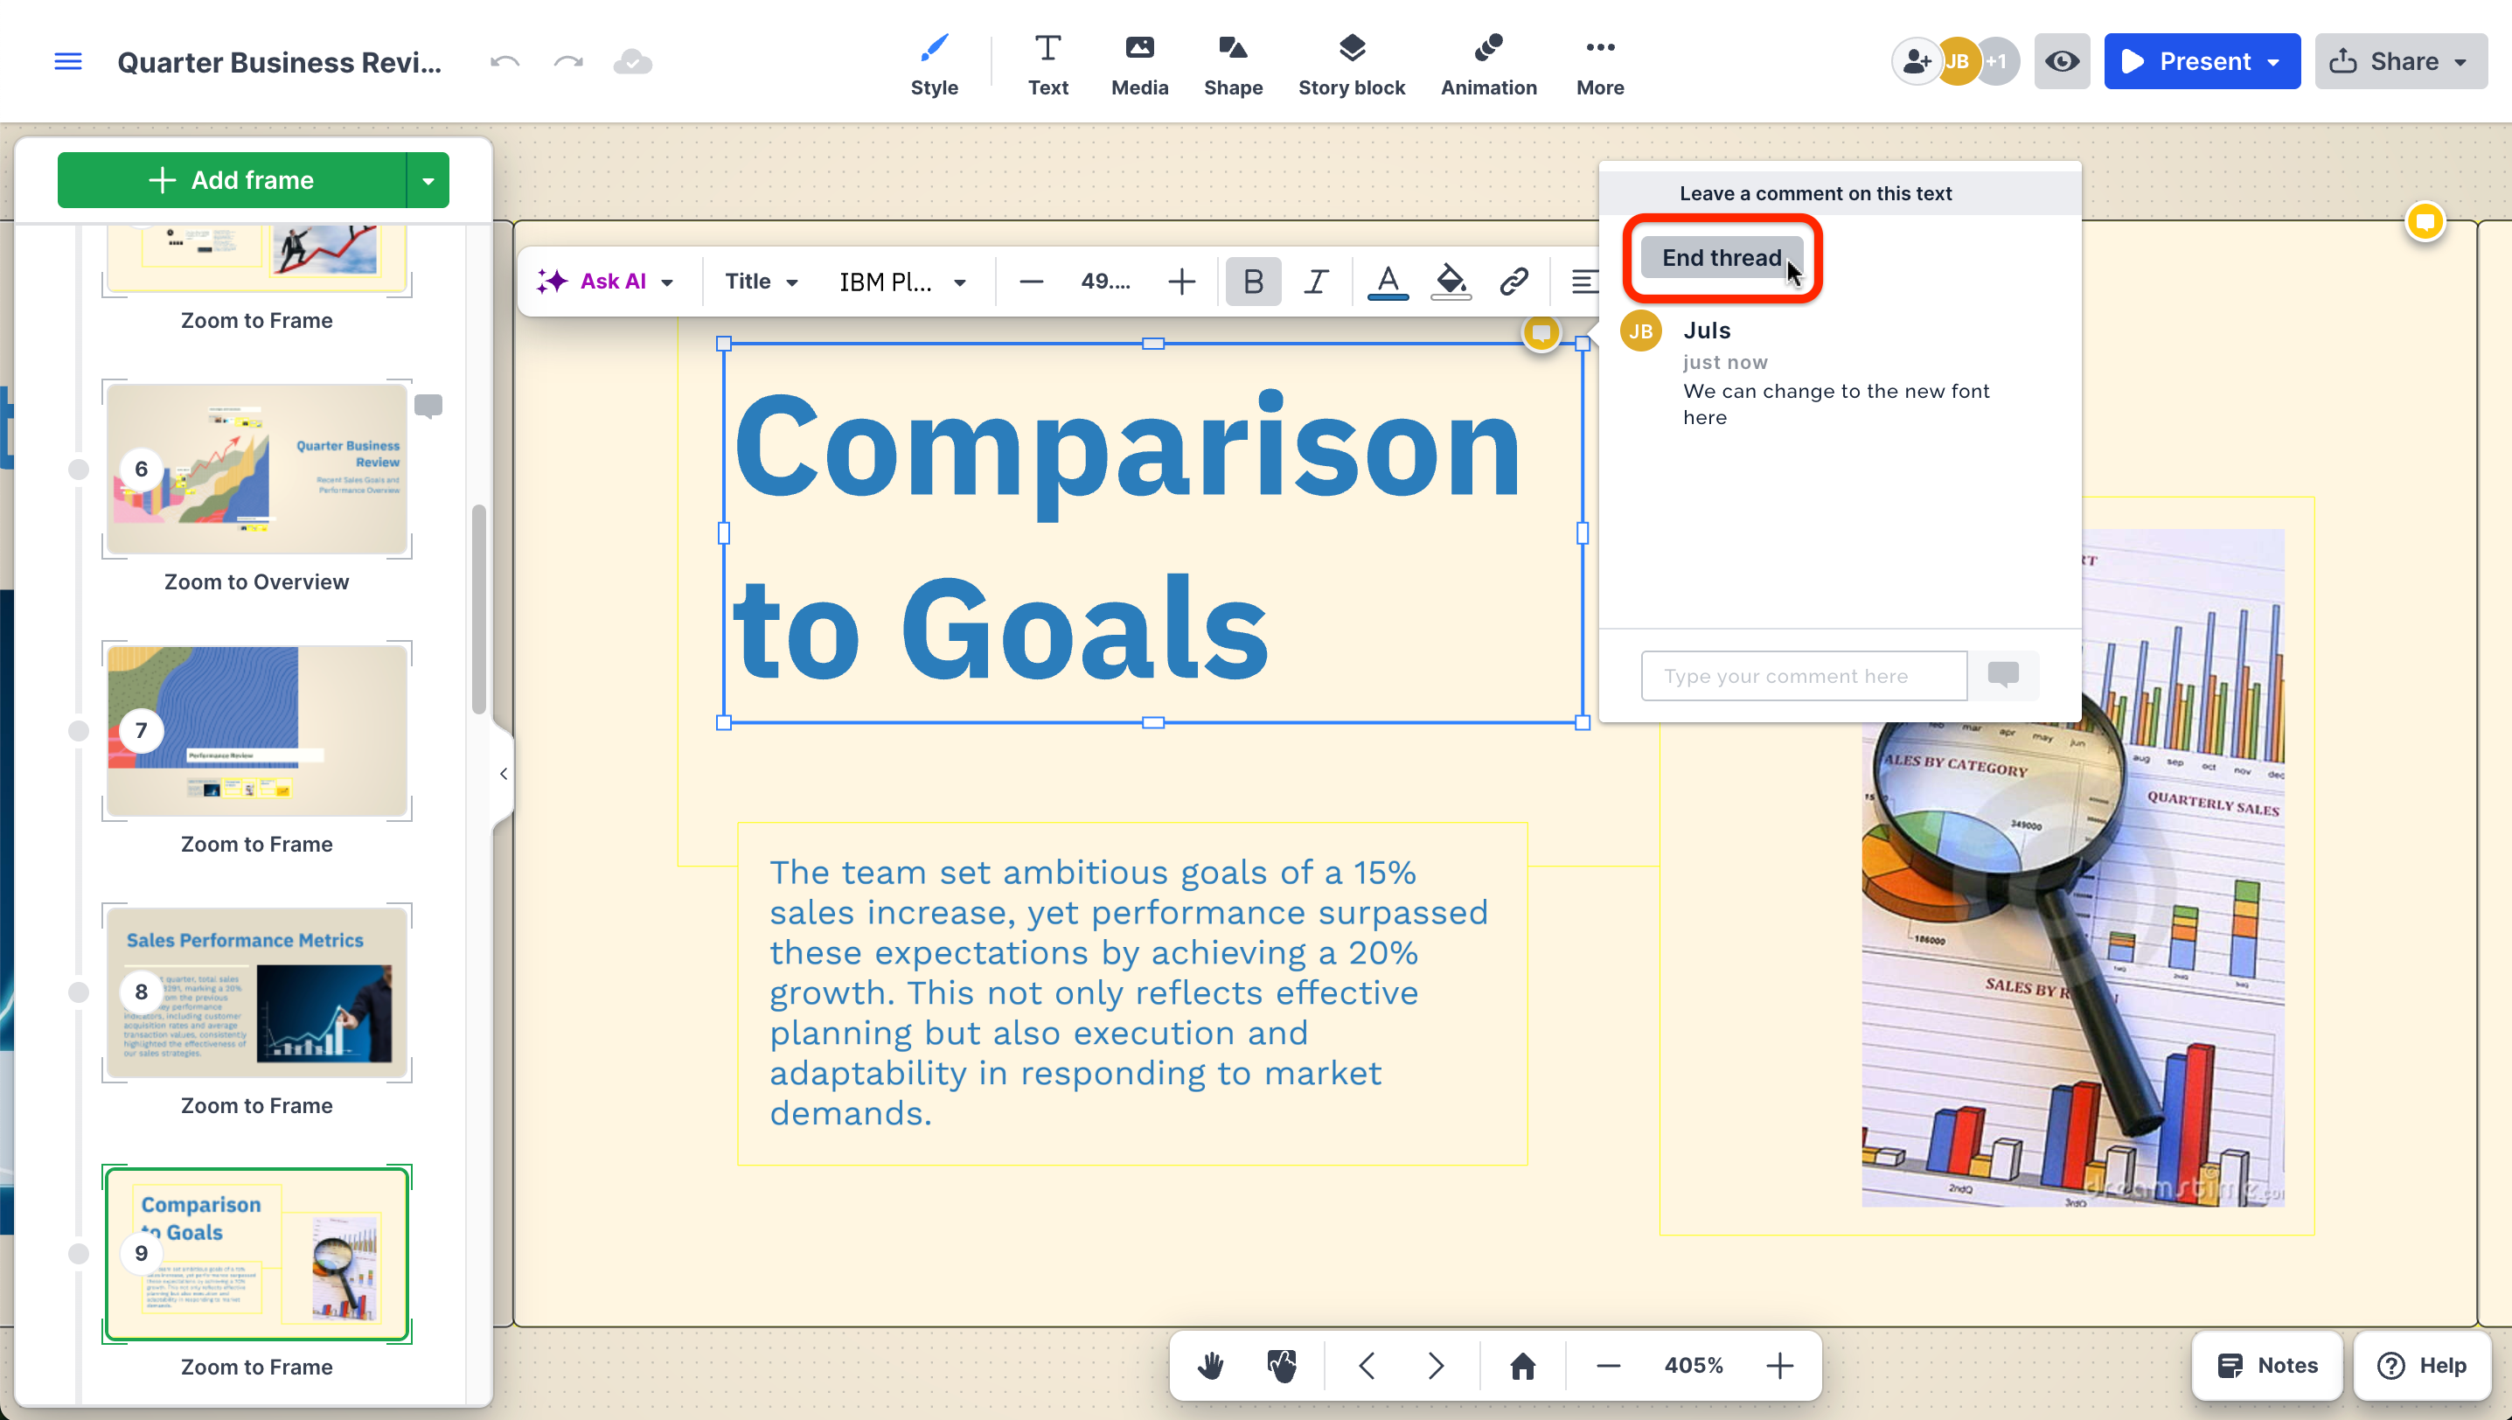The height and width of the screenshot is (1420, 2512).
Task: Open the Notes panel
Action: [2266, 1366]
